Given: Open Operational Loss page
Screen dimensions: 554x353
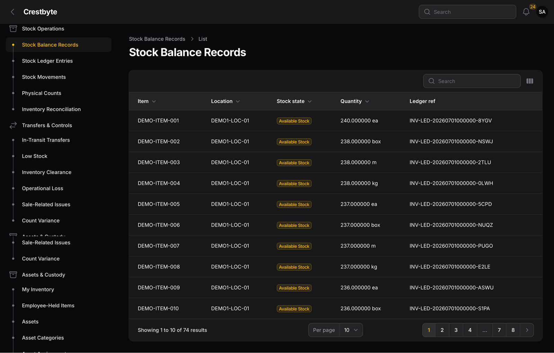Looking at the screenshot, I should pyautogui.click(x=43, y=189).
